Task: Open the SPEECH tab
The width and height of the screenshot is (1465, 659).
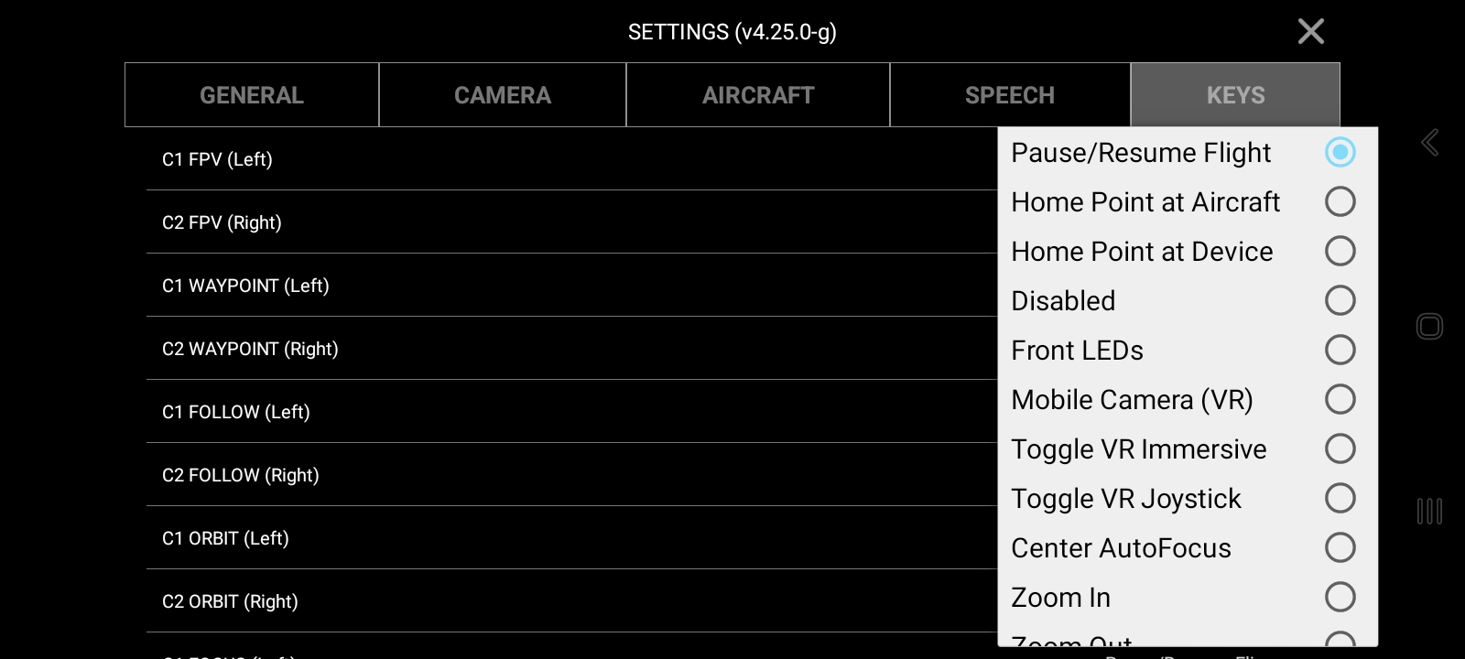Action: [x=1010, y=95]
